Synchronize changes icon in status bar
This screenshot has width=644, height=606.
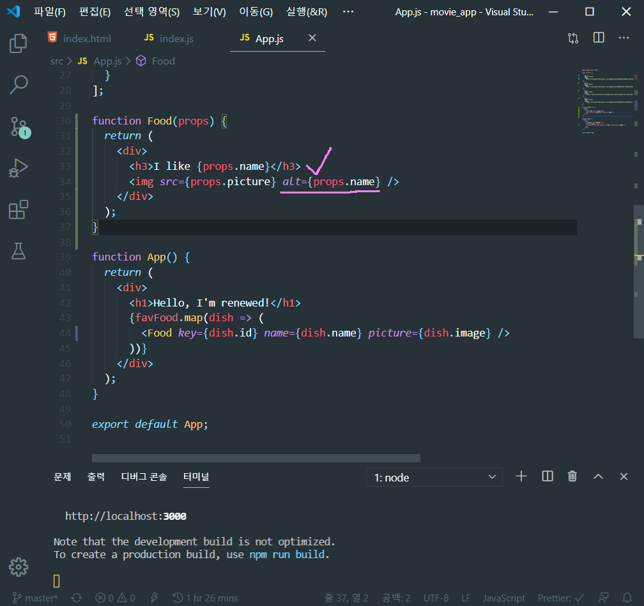pyautogui.click(x=77, y=598)
